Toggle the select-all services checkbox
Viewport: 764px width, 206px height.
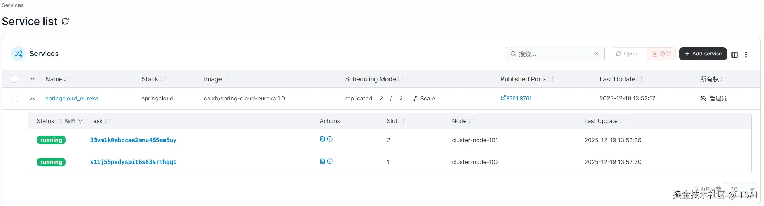14,79
